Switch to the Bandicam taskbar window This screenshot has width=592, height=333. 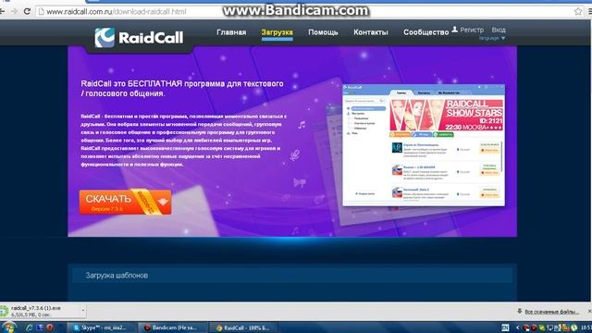click(x=173, y=327)
